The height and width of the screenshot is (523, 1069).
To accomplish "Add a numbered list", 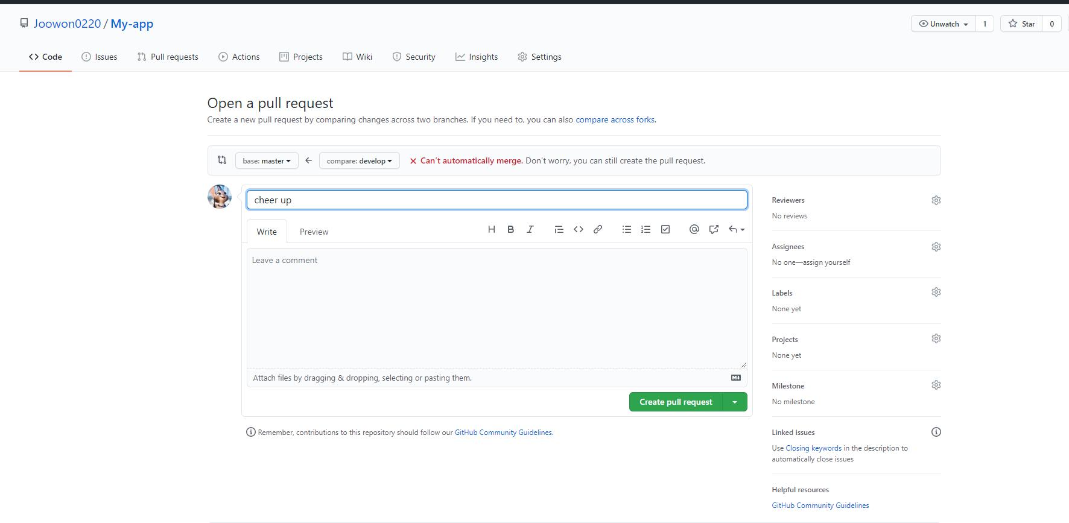I will point(646,229).
